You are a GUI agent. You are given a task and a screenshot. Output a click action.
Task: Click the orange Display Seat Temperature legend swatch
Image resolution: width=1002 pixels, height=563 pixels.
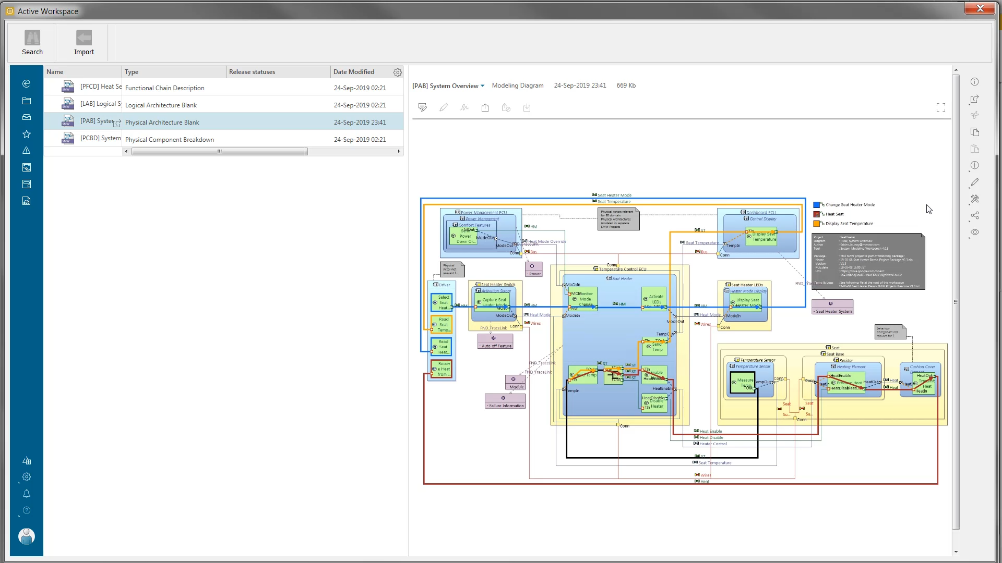pyautogui.click(x=817, y=223)
